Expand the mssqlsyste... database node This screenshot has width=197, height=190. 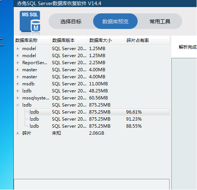[17, 98]
